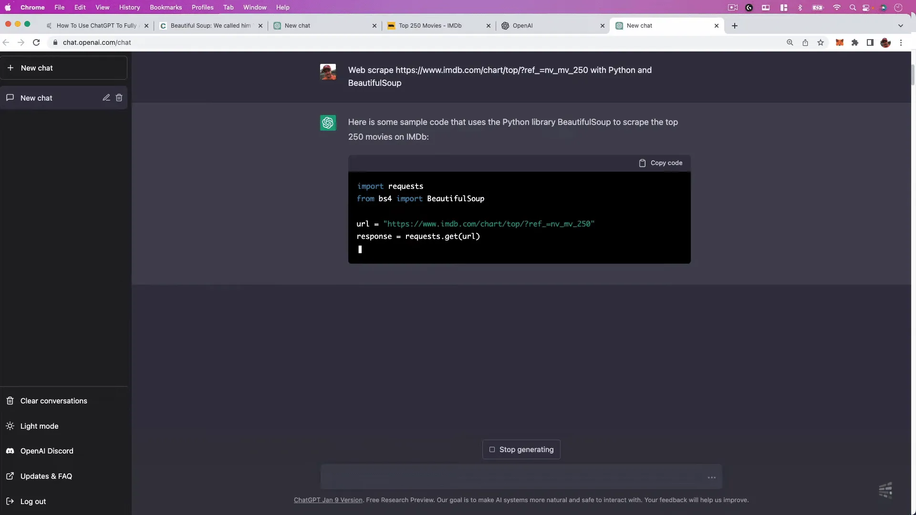The height and width of the screenshot is (515, 916).
Task: Click the external link icon for Updates & FAQ
Action: tap(10, 476)
